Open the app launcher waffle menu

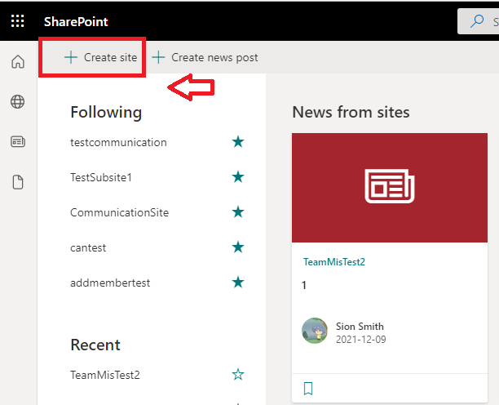(17, 21)
